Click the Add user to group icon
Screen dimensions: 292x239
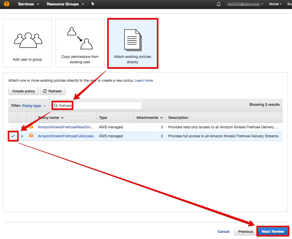click(28, 40)
